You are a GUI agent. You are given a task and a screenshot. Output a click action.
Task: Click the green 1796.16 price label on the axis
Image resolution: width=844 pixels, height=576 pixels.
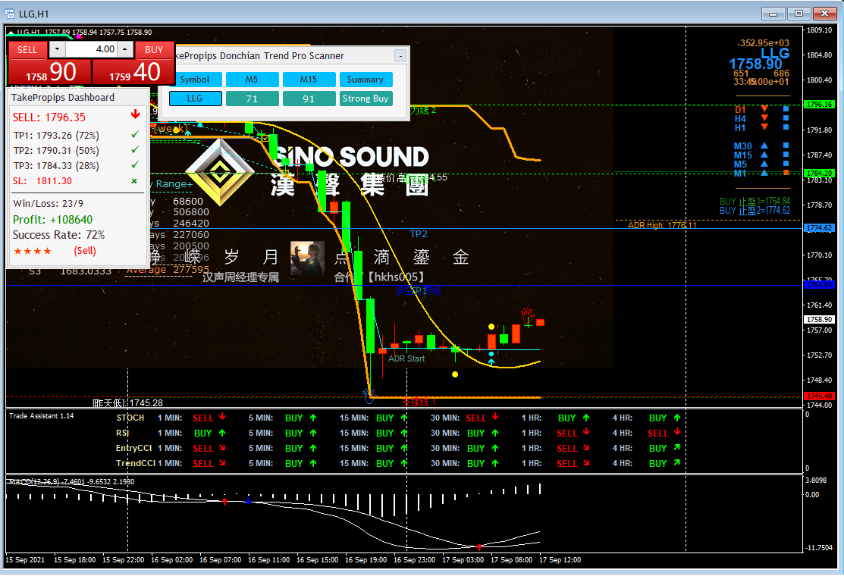819,105
